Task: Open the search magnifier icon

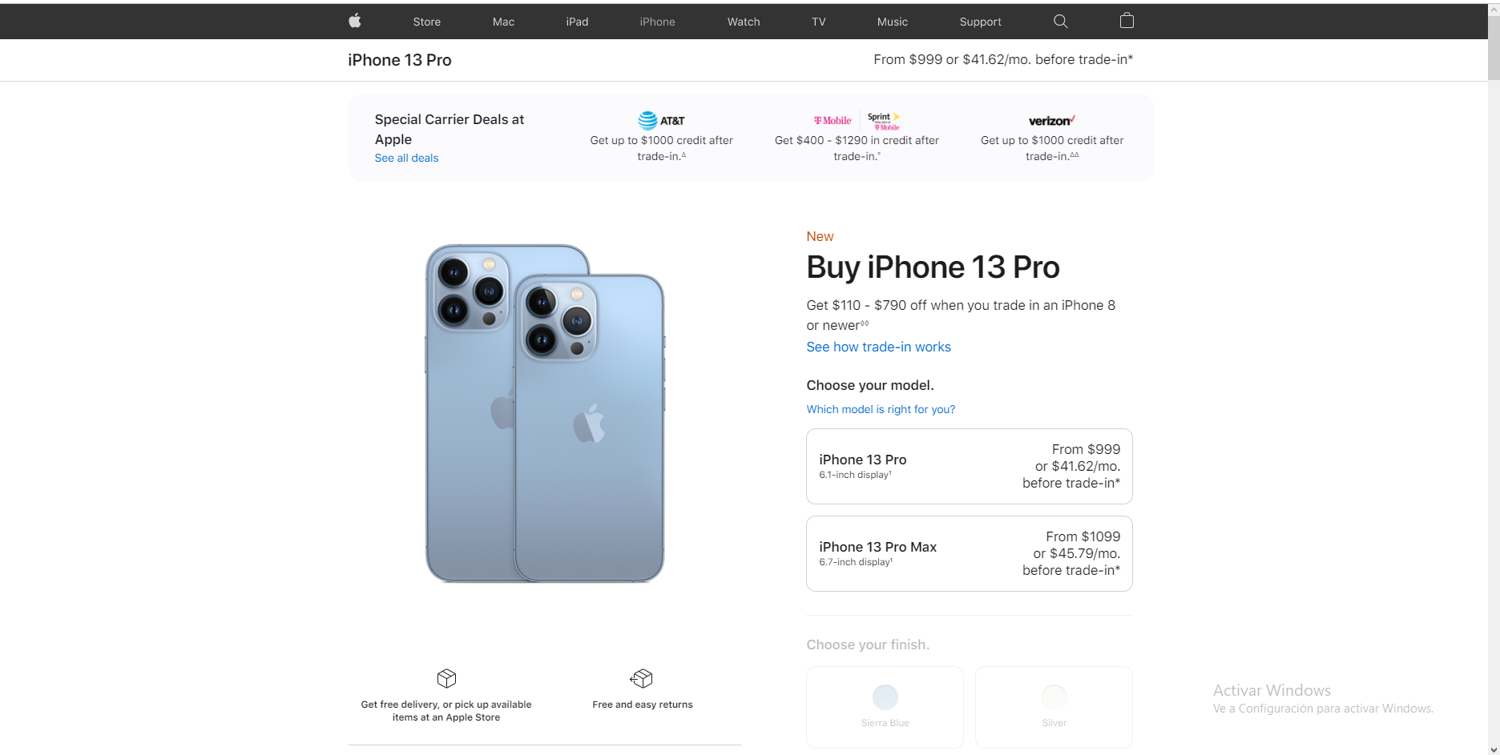Action: tap(1060, 22)
